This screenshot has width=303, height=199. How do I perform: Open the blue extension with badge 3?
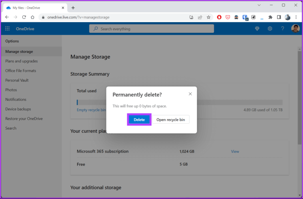point(245,18)
